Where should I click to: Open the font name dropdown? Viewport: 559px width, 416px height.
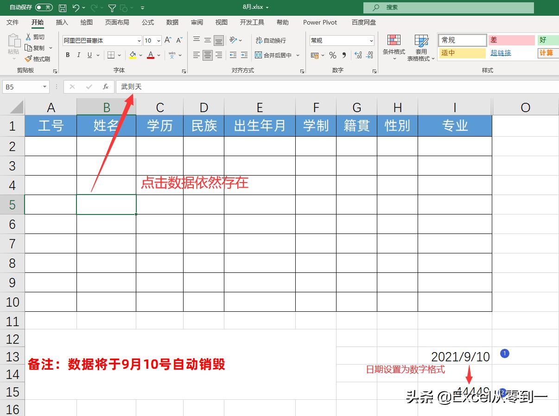coord(139,41)
